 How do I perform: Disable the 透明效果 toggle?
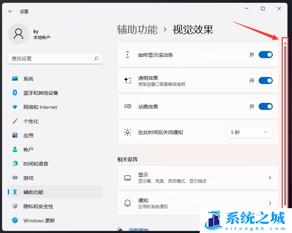[265, 81]
